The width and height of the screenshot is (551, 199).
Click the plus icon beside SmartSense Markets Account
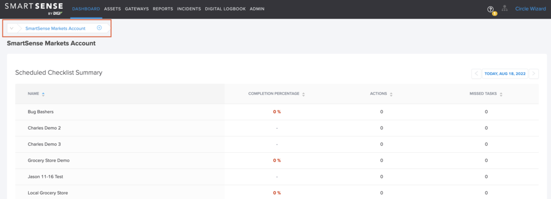point(99,28)
